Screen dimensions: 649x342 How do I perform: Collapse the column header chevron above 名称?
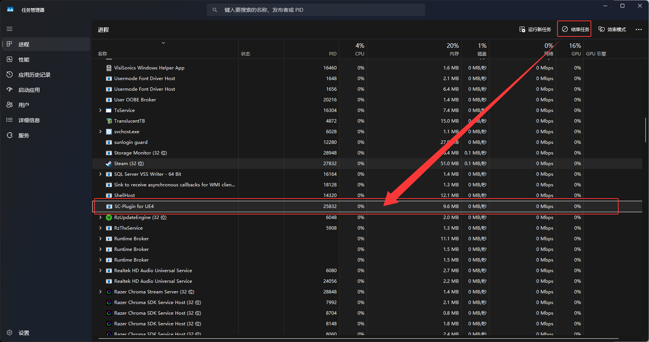coord(164,43)
